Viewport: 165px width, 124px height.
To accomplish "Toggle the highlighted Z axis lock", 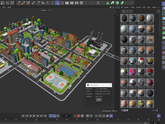I will coord(57,3).
